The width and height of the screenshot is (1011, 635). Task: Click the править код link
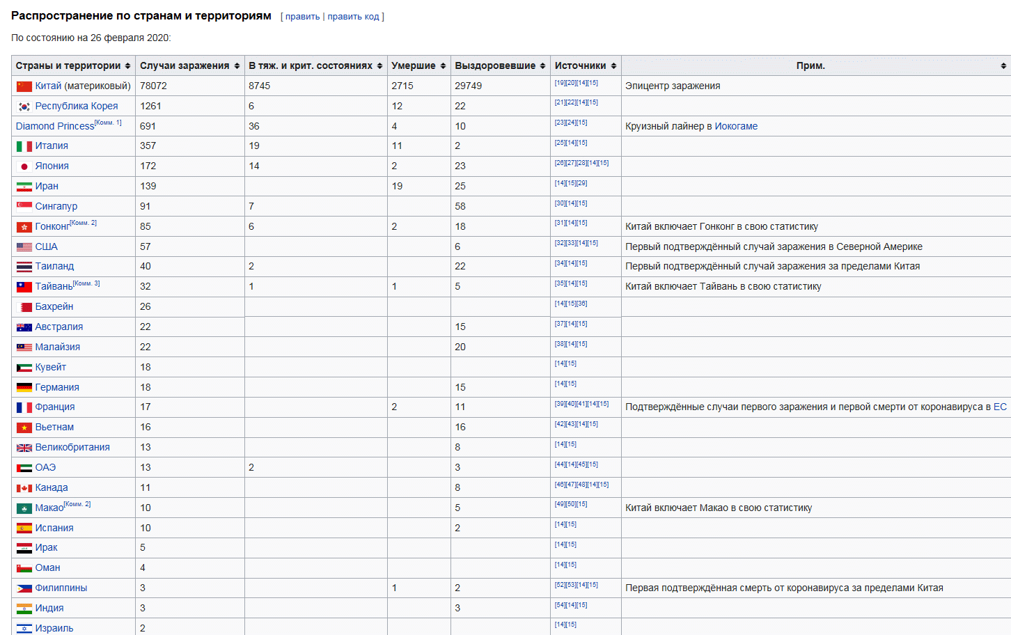[x=353, y=17]
